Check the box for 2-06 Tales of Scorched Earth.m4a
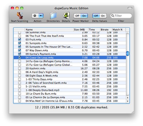The image size is (143, 126). click(x=19, y=83)
